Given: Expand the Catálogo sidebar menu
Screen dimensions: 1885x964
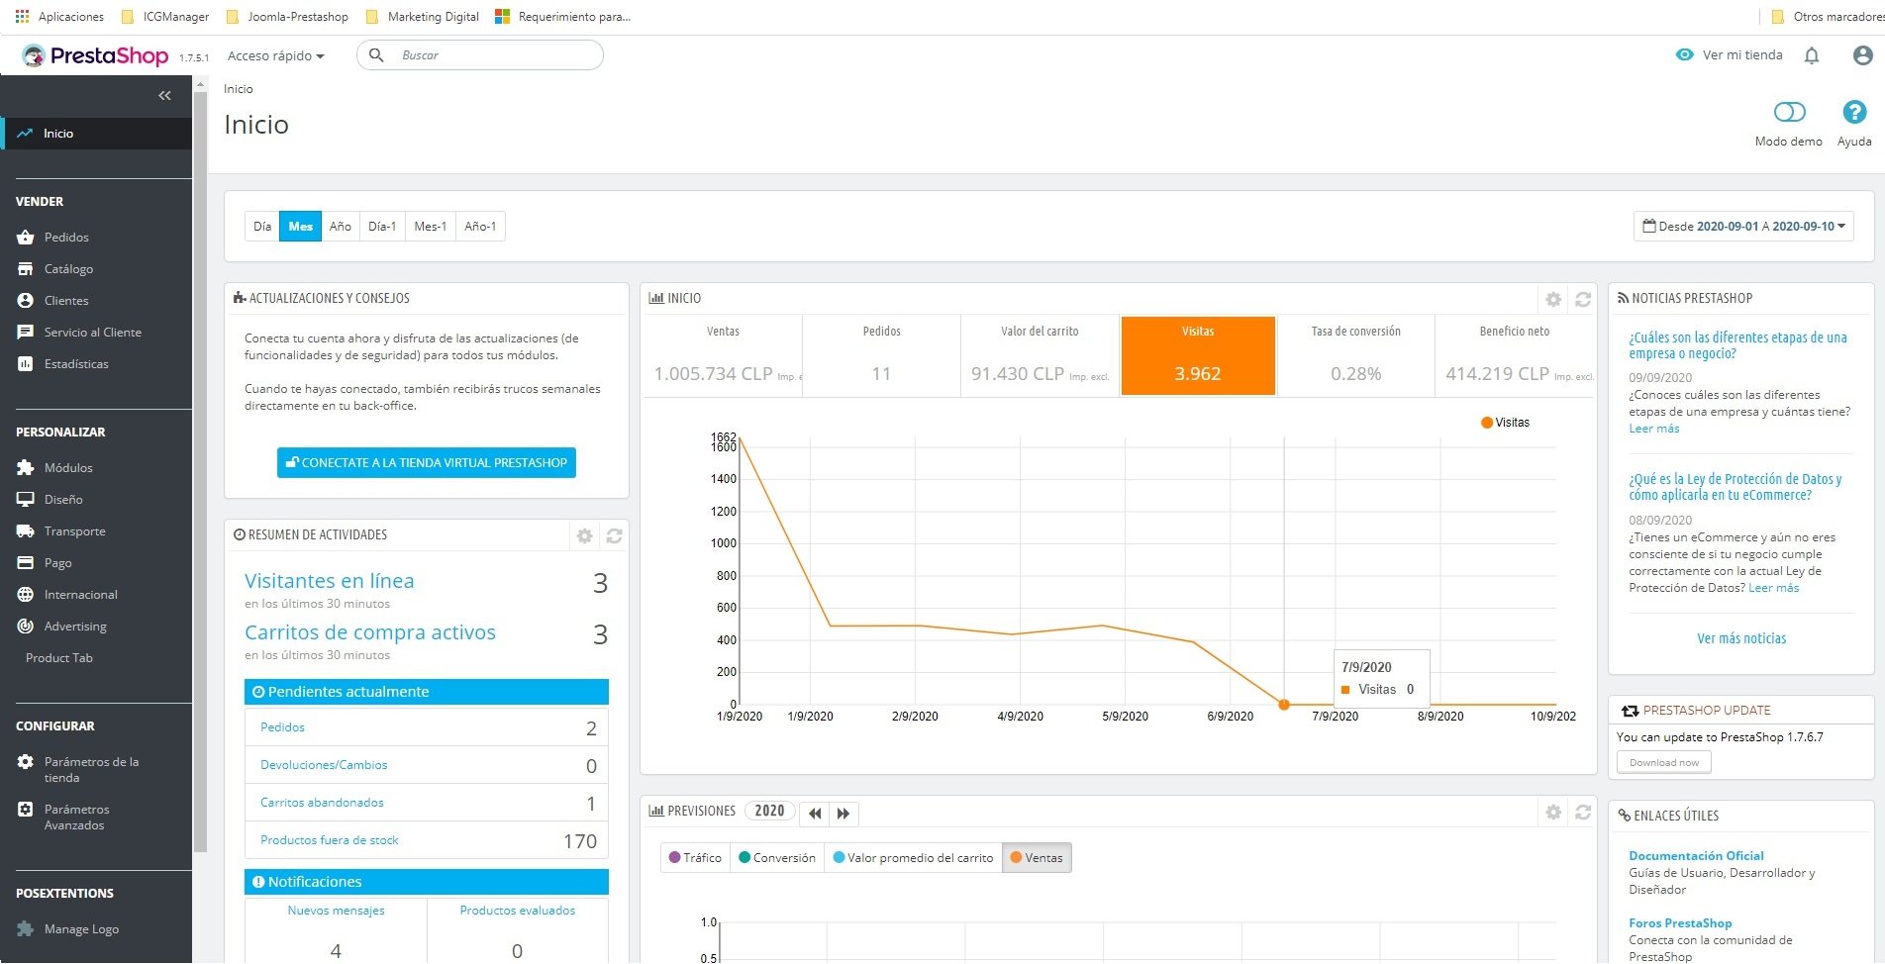Looking at the screenshot, I should (x=68, y=269).
